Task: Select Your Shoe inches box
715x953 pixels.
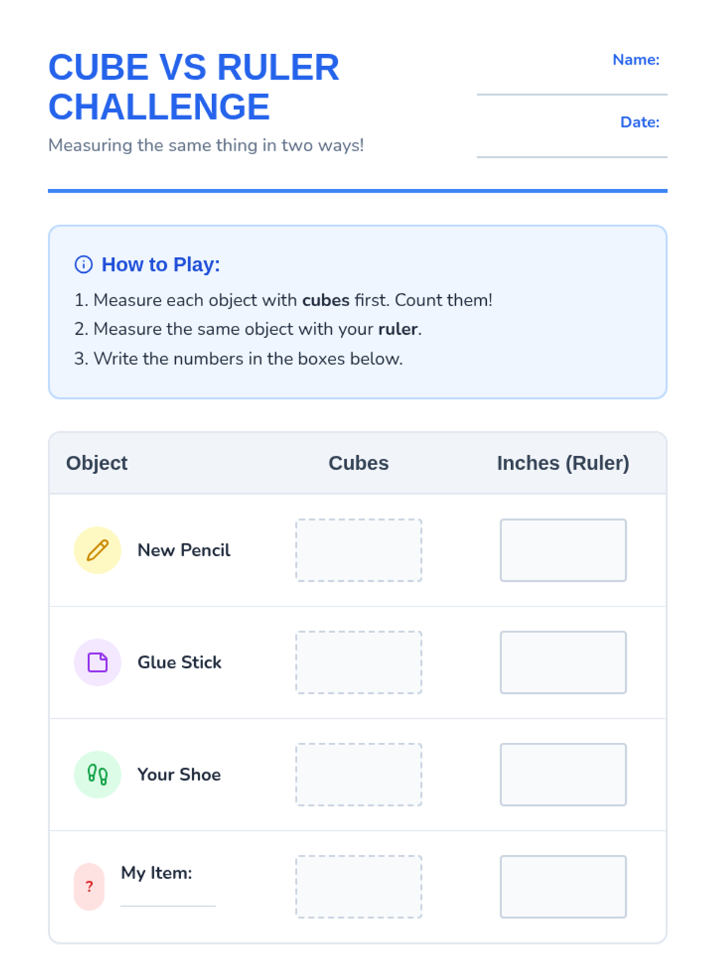Action: tap(562, 774)
